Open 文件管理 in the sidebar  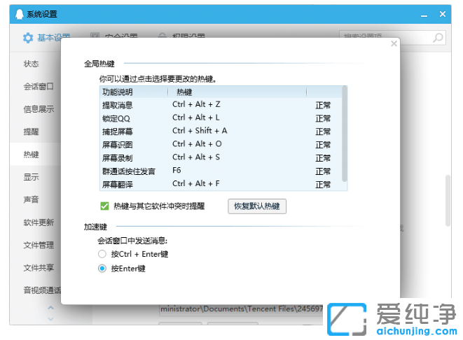click(x=39, y=245)
